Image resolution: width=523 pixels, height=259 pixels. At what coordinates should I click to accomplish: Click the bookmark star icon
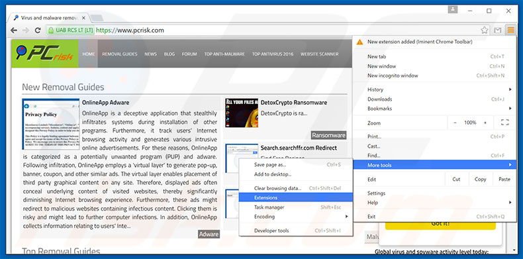(x=485, y=30)
